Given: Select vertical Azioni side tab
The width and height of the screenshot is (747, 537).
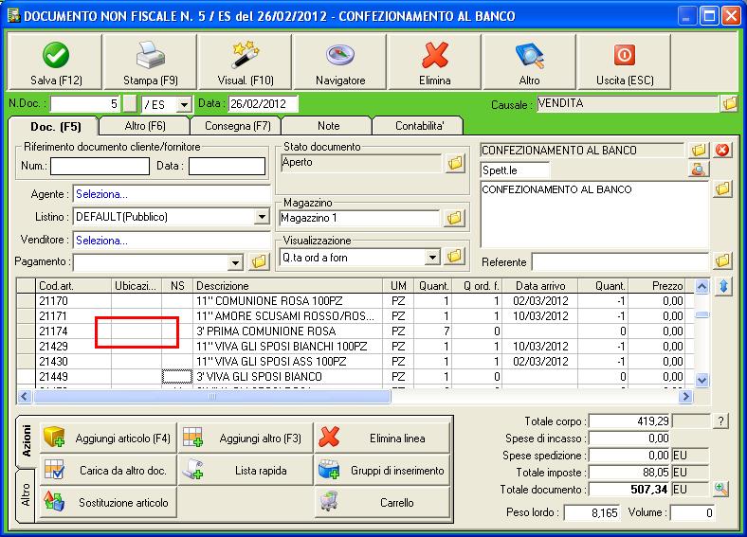Looking at the screenshot, I should pos(26,441).
